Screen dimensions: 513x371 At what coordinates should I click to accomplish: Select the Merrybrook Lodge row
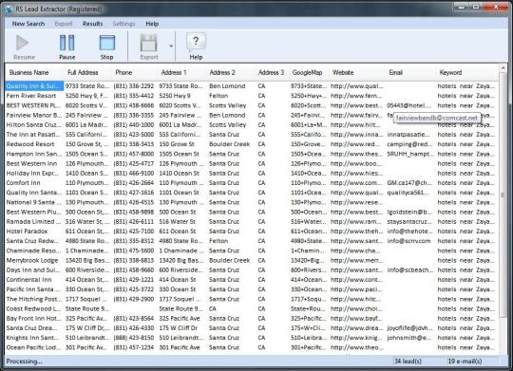click(x=252, y=261)
